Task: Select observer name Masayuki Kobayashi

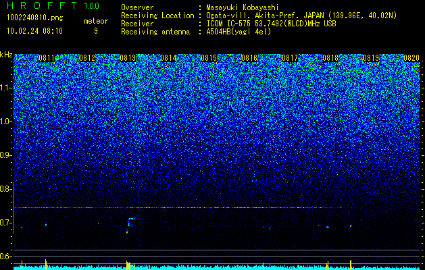Action: coord(243,7)
